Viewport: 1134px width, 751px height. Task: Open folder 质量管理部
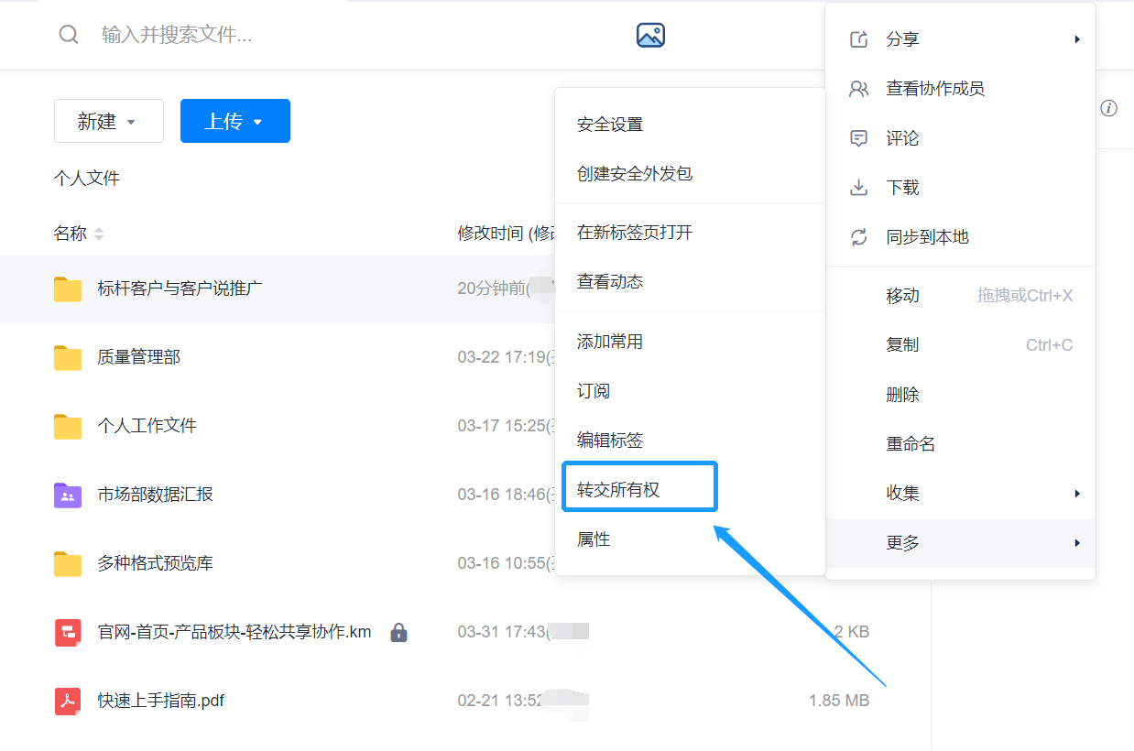(x=139, y=357)
